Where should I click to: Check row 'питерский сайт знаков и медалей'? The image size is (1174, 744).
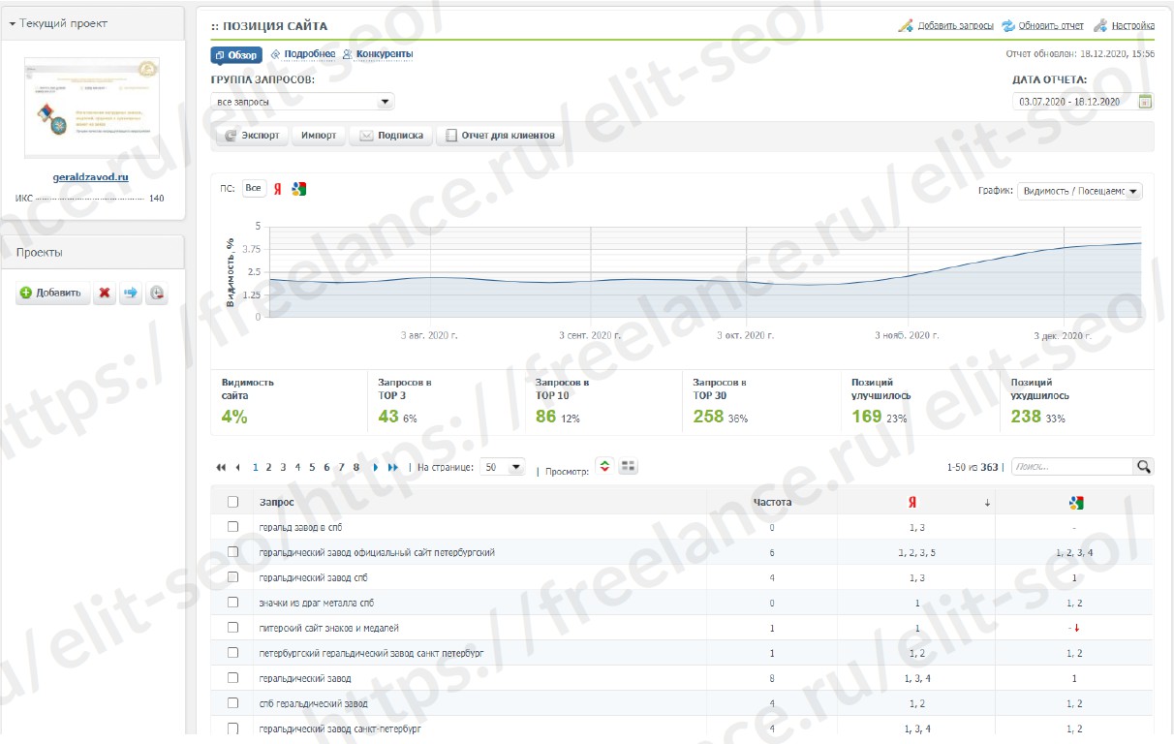(232, 628)
